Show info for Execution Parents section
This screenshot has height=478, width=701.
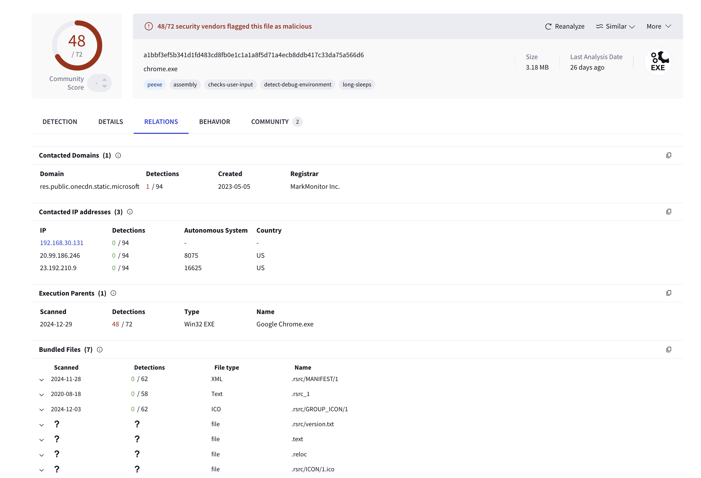click(x=113, y=293)
